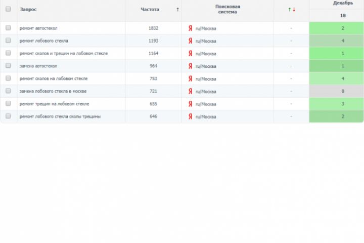364x243 pixels.
Task: Click position cell 4 for ремонт лобового стекла
Action: (336, 40)
